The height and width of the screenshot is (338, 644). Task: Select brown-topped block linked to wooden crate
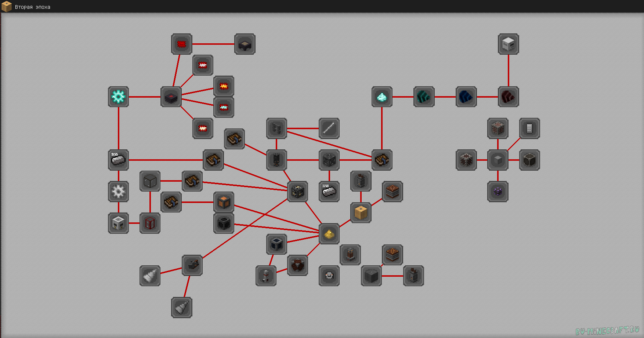392,192
